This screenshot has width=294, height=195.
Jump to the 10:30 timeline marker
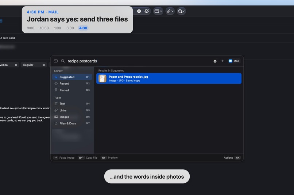click(x=44, y=28)
